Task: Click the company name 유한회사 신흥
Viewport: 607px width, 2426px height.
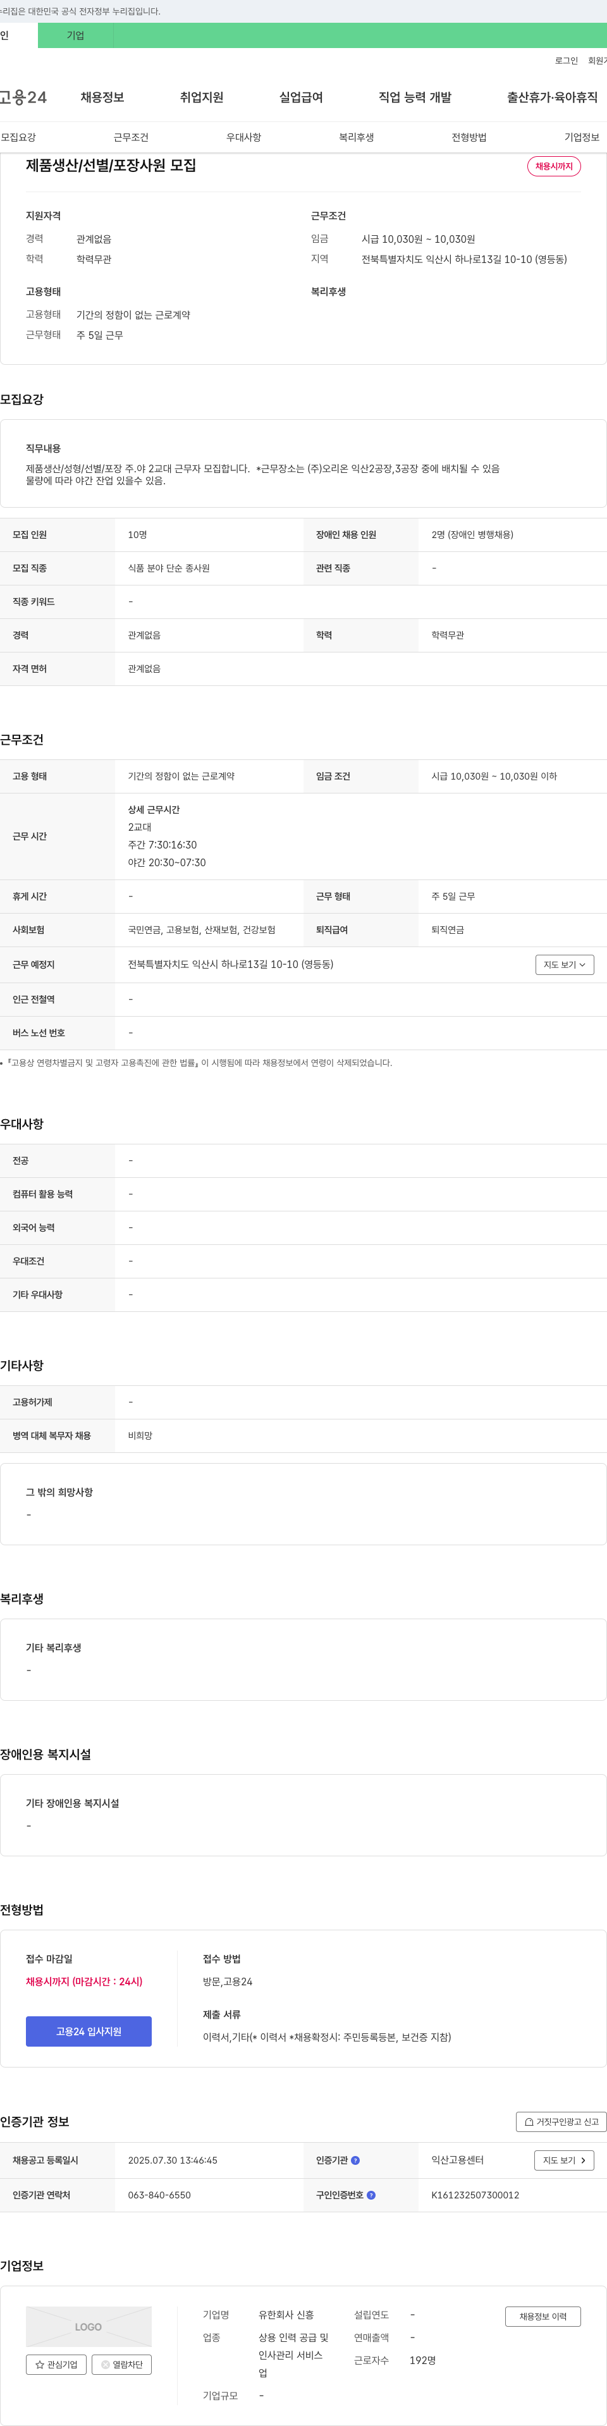Action: click(x=286, y=2315)
